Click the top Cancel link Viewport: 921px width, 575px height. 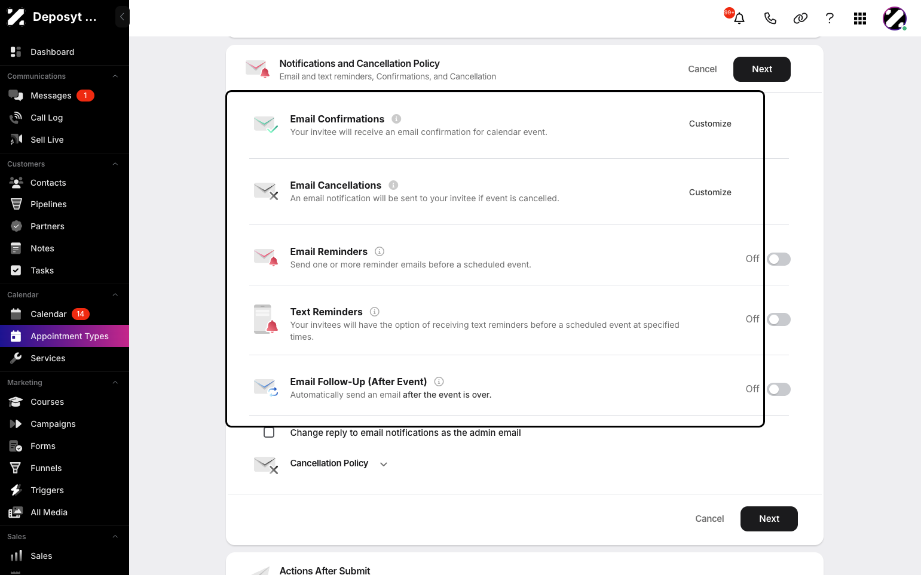coord(702,69)
